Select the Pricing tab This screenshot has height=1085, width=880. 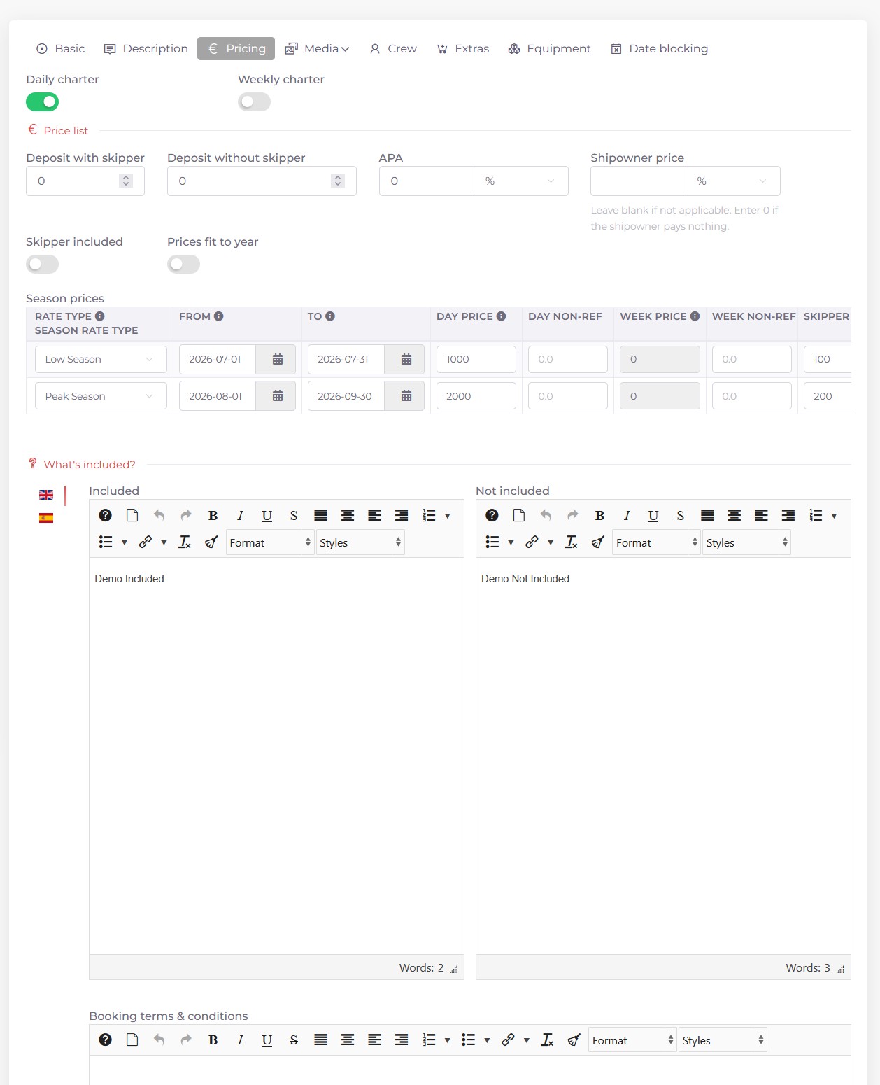tap(236, 49)
